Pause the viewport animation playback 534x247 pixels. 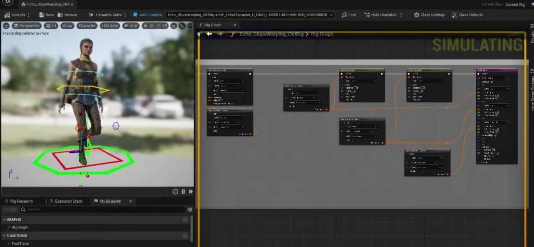click(183, 192)
